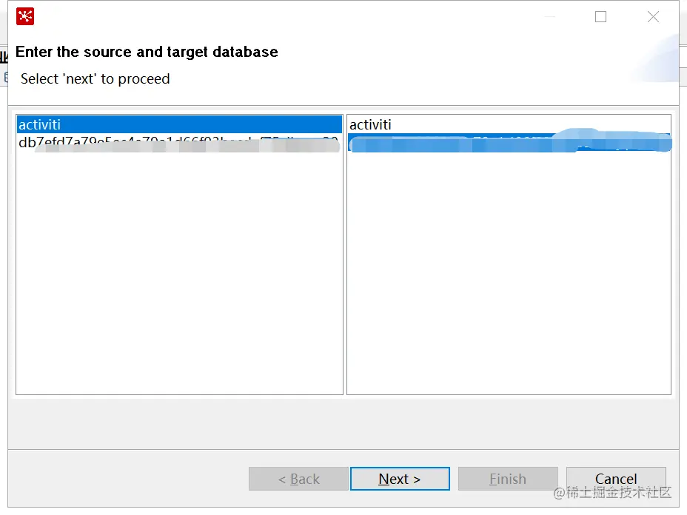Select 'activiti' in the source database list

179,124
